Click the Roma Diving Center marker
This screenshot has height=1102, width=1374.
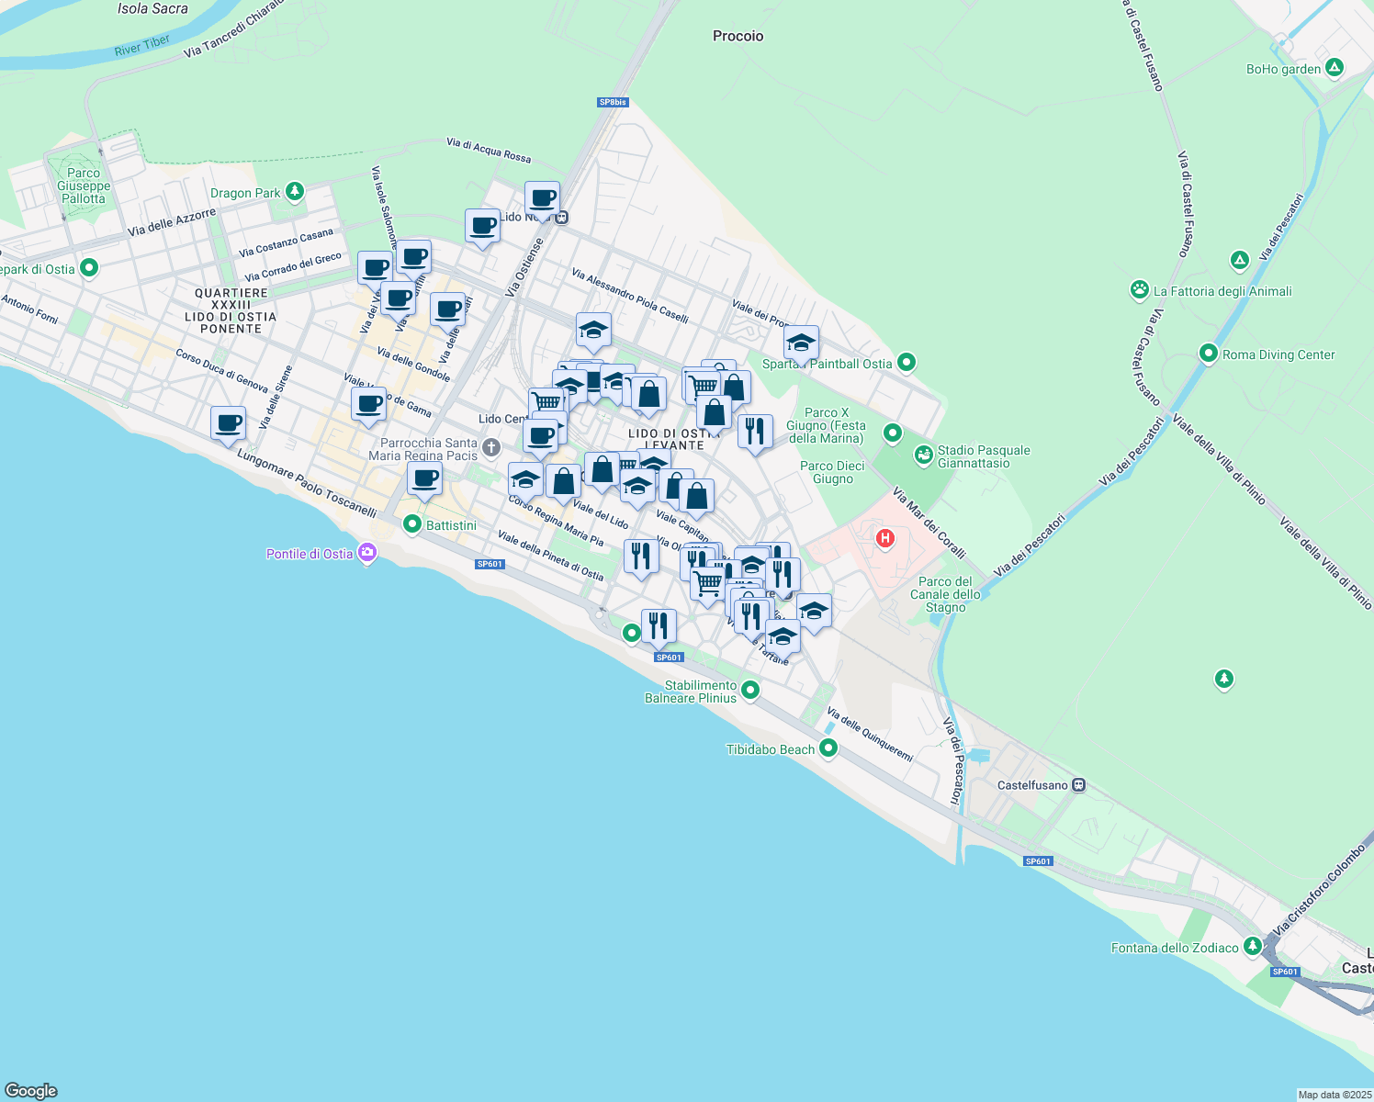tap(1209, 354)
